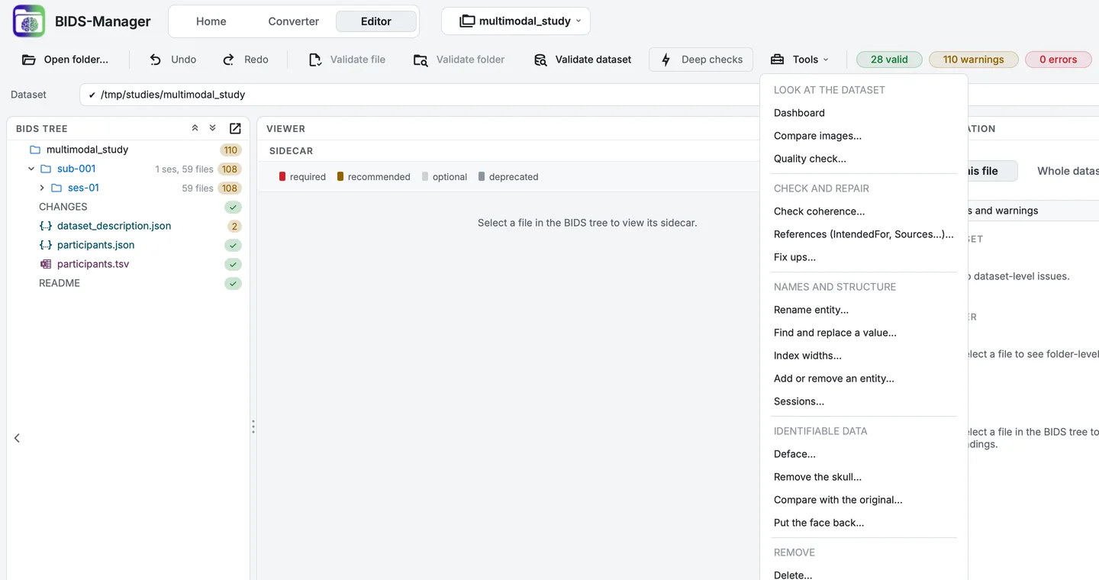The height and width of the screenshot is (580, 1099).
Task: Open the multimodal_study dataset switcher
Action: (516, 21)
